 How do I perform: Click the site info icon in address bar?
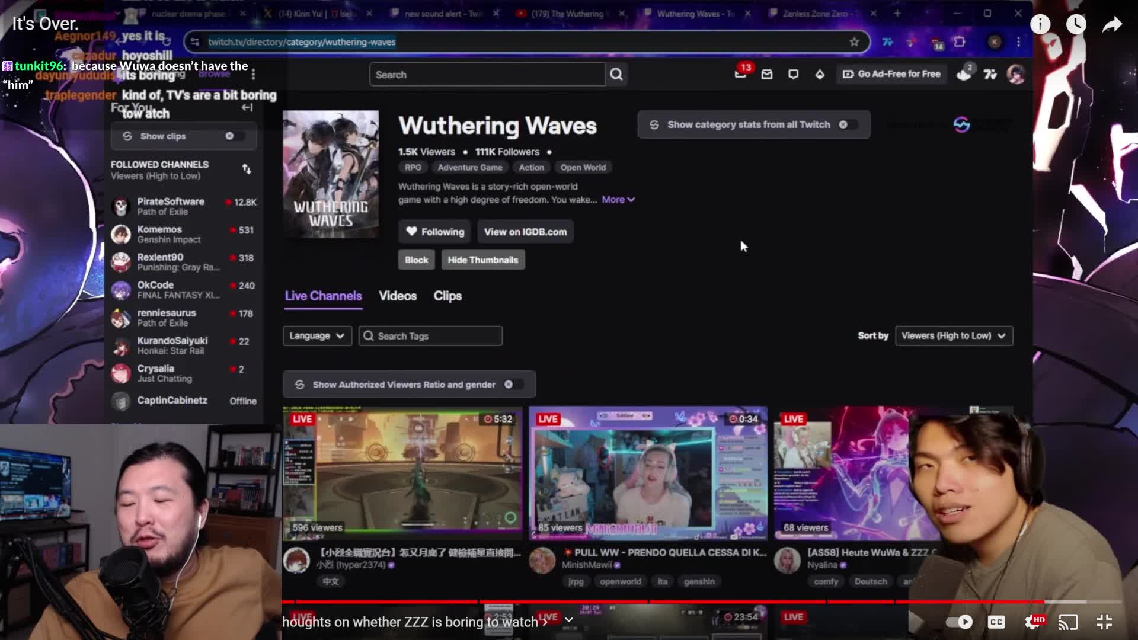pyautogui.click(x=195, y=42)
